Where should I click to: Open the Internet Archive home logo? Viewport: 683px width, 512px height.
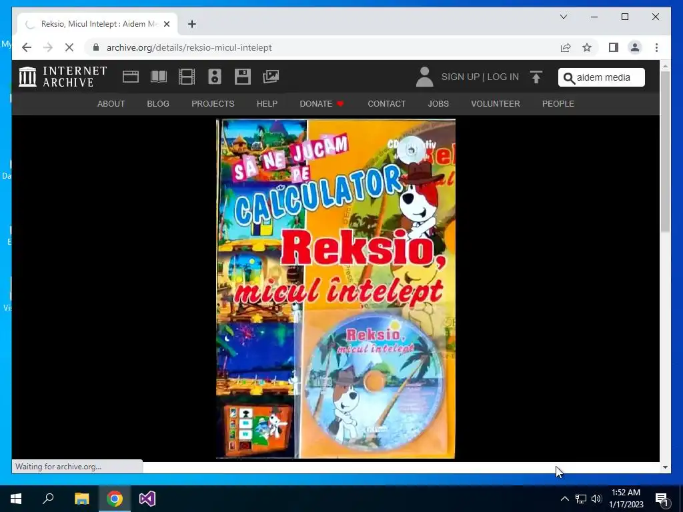coord(63,77)
